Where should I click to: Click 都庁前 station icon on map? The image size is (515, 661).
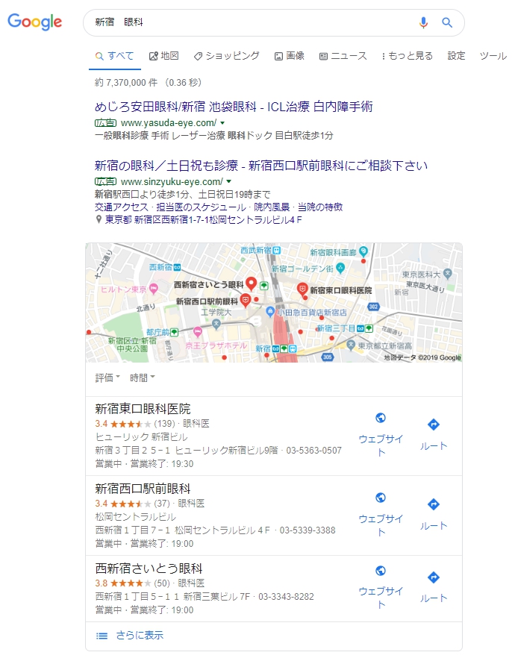(174, 332)
